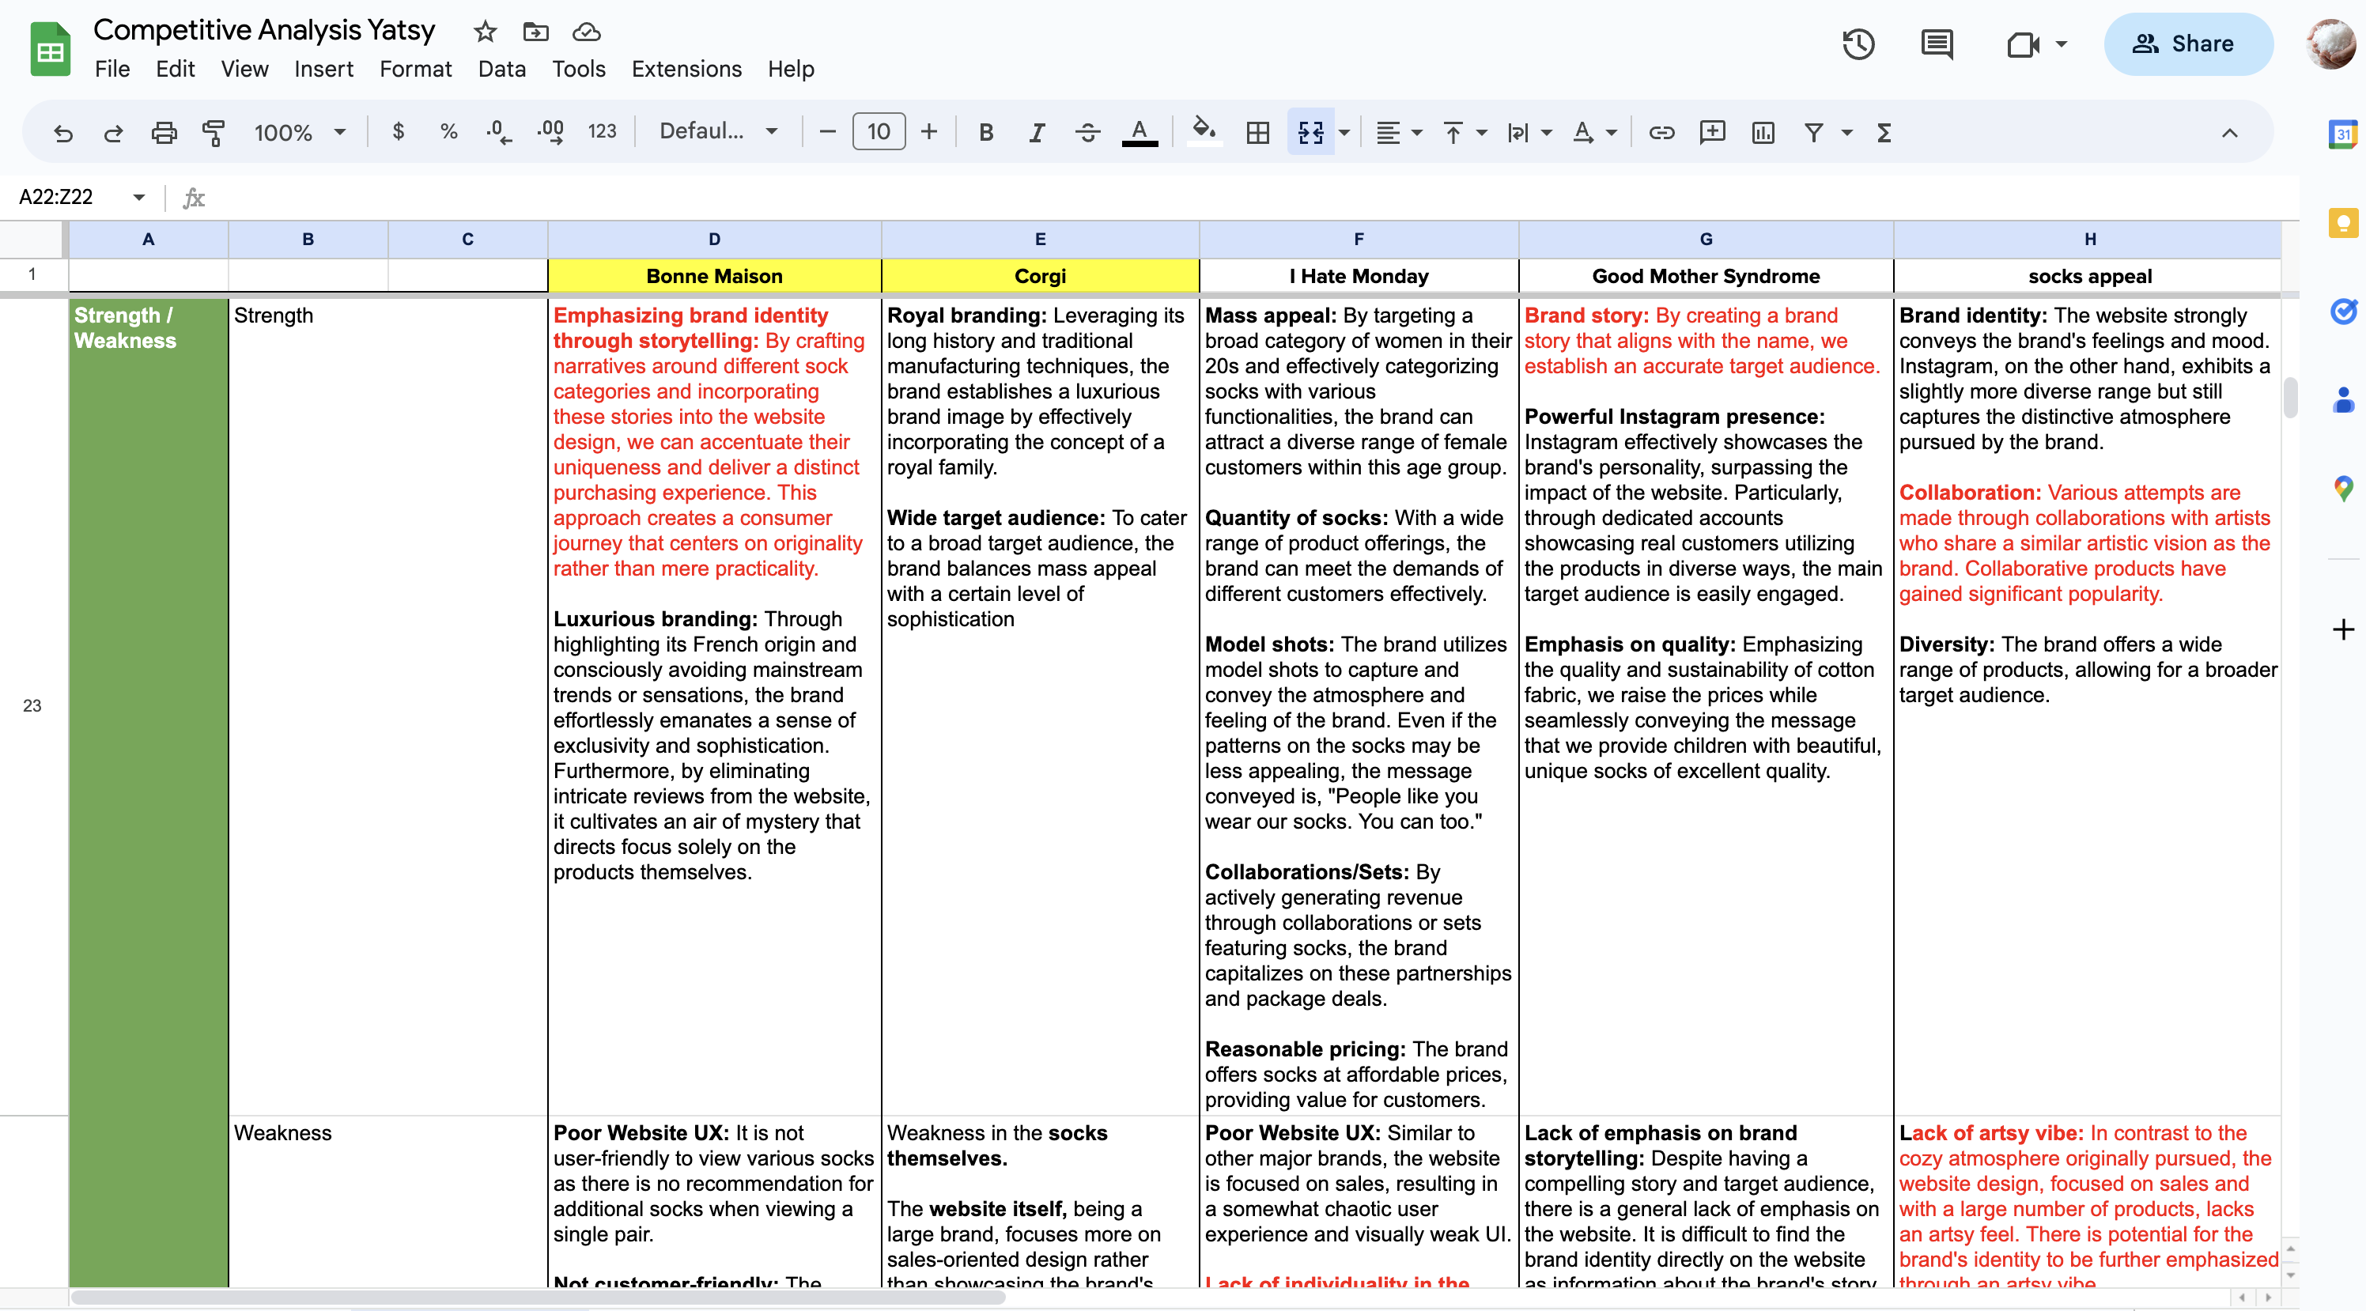The width and height of the screenshot is (2366, 1311).
Task: Open Google Keep side panel
Action: 2343,223
